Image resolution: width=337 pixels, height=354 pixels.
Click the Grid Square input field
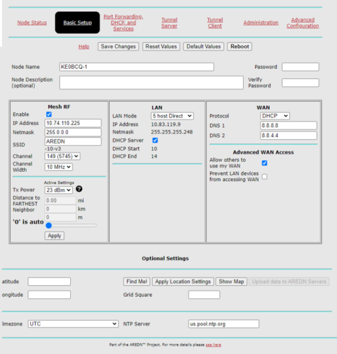[x=204, y=294]
